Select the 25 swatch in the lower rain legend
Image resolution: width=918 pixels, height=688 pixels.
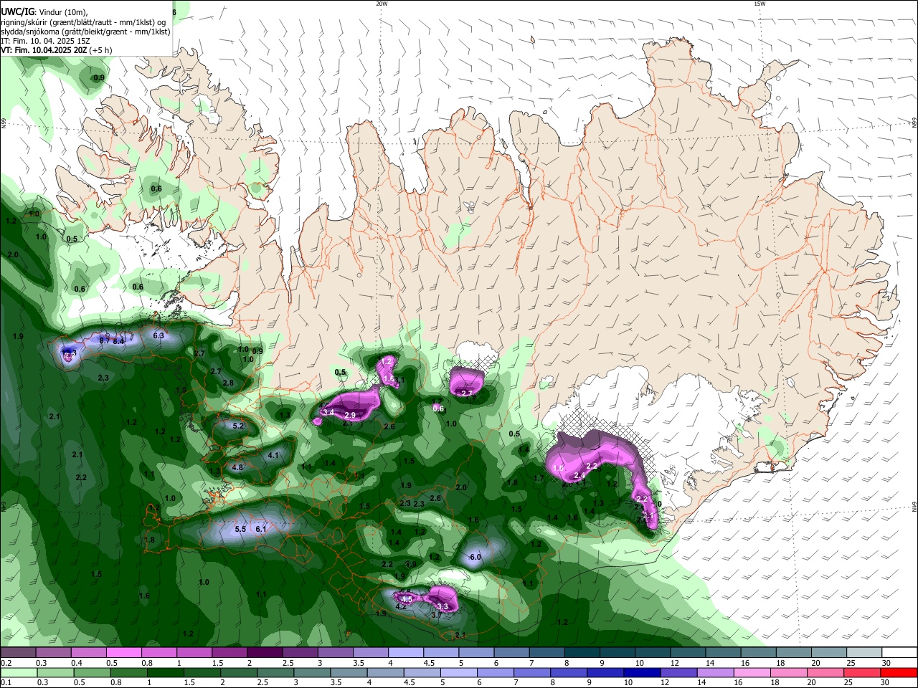(x=863, y=673)
